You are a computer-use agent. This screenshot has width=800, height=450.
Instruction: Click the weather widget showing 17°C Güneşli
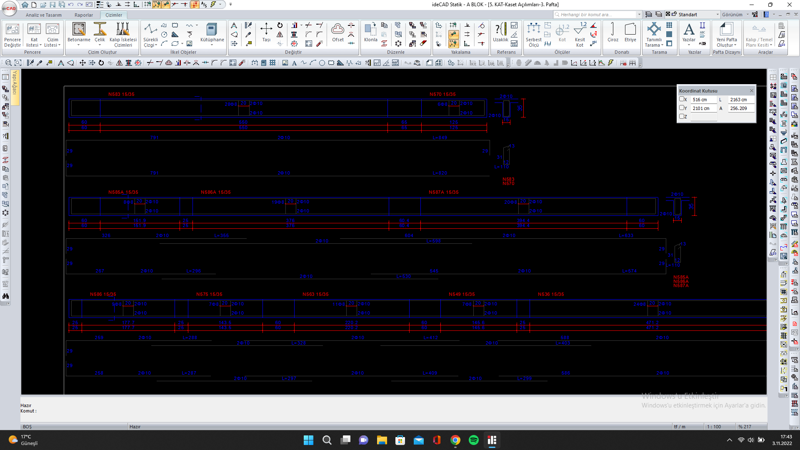tap(23, 440)
